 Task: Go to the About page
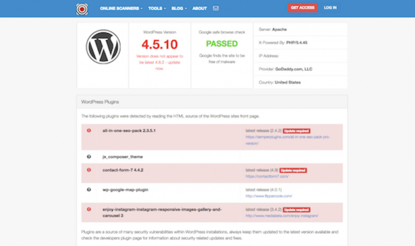coord(199,8)
